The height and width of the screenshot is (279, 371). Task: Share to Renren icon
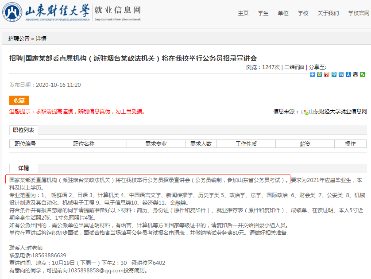coord(348,74)
